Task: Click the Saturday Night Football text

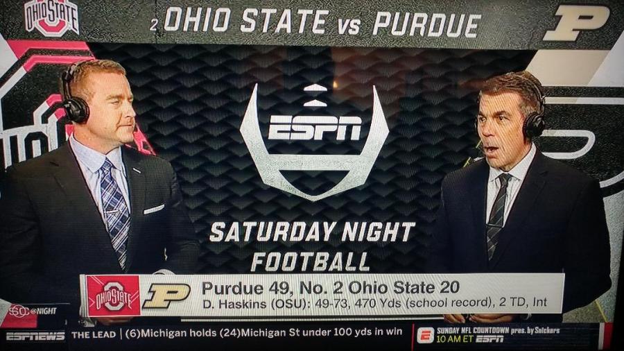Action: 311,247
